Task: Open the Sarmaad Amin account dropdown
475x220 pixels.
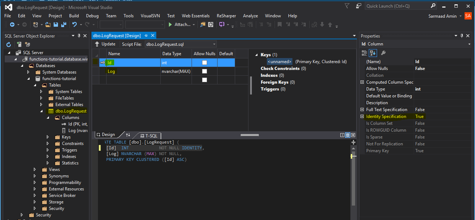Action: [460, 16]
